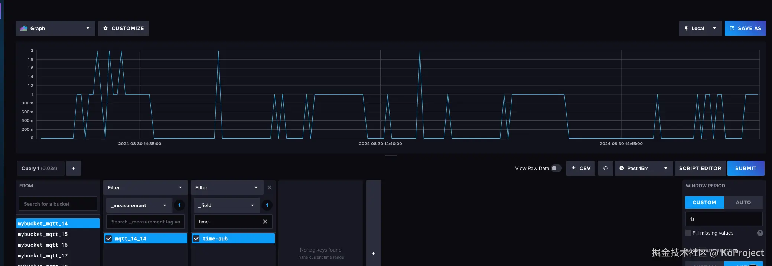Select the Query 1 tab
The width and height of the screenshot is (772, 266).
pyautogui.click(x=40, y=168)
